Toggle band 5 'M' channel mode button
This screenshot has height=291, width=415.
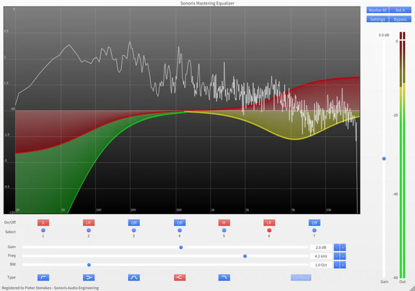click(x=224, y=222)
